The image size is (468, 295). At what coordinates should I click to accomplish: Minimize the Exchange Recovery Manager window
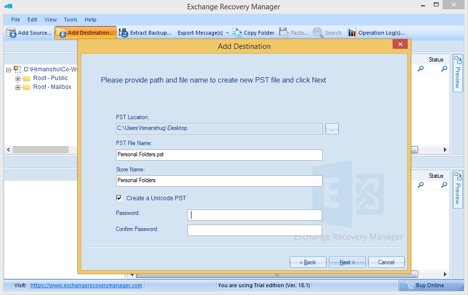coord(423,5)
